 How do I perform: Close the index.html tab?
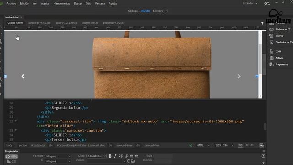pos(21,17)
